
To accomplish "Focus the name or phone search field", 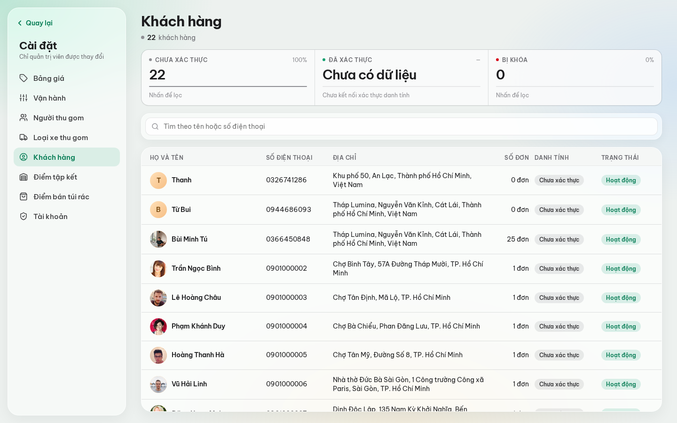I will (401, 126).
